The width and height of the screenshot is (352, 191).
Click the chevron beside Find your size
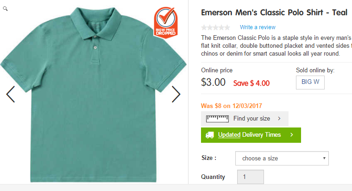point(279,118)
